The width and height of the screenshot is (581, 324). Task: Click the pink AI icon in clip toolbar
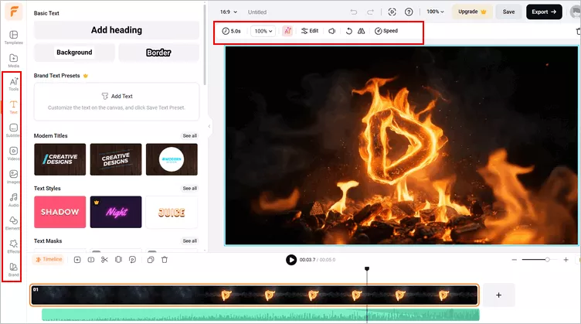[x=287, y=31]
